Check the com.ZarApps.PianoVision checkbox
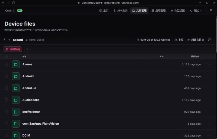 click(6, 124)
